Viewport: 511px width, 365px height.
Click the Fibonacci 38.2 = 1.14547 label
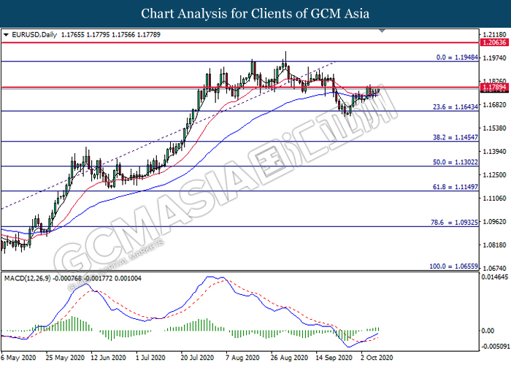tap(456, 137)
